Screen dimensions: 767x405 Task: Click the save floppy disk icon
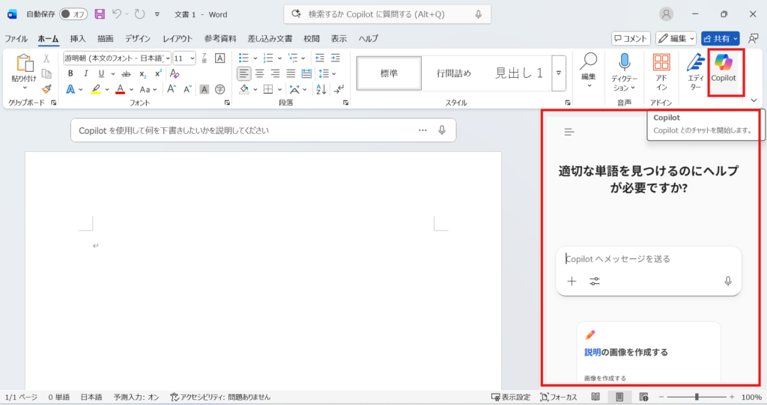coord(100,14)
